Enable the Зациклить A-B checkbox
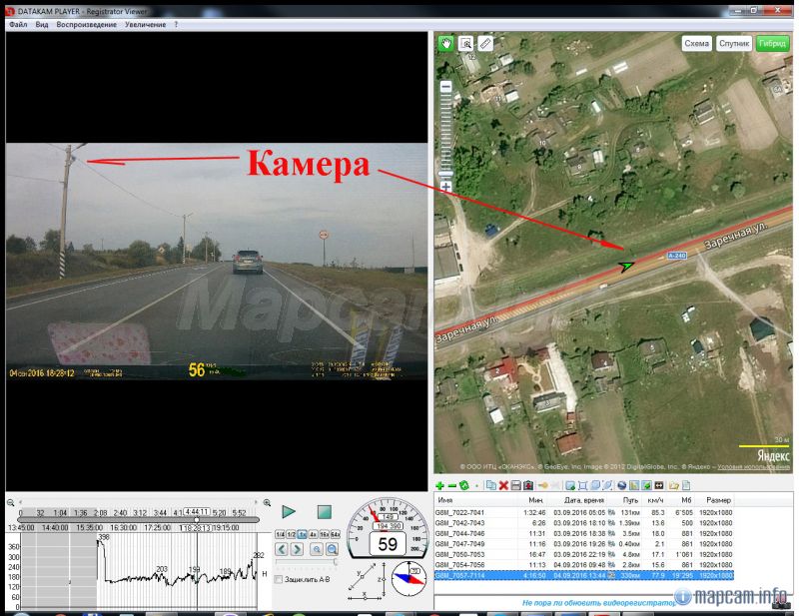The height and width of the screenshot is (616, 799). 279,578
